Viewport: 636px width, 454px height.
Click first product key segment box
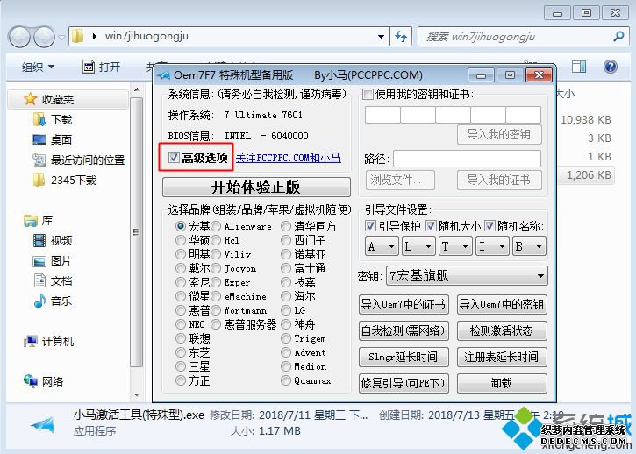382,115
